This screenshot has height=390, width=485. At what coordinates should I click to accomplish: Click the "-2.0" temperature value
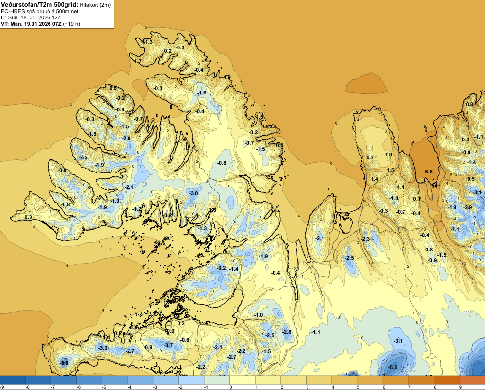pyautogui.click(x=126, y=138)
